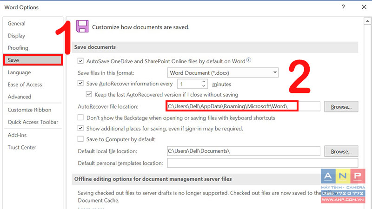
Task: Click the Default local file location field
Action: click(x=243, y=151)
